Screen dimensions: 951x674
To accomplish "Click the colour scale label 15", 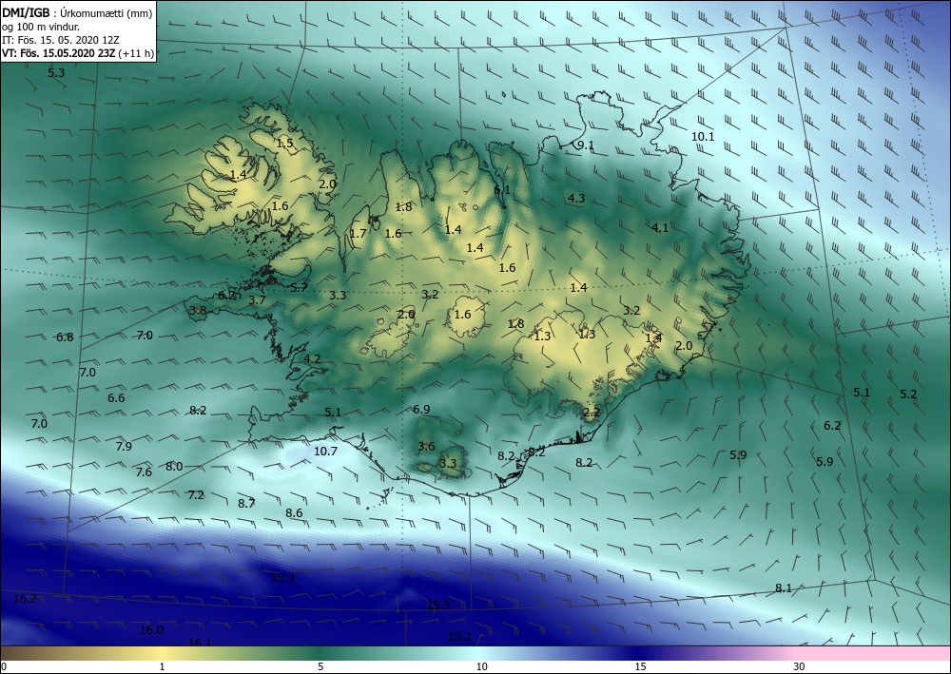I will (x=640, y=666).
